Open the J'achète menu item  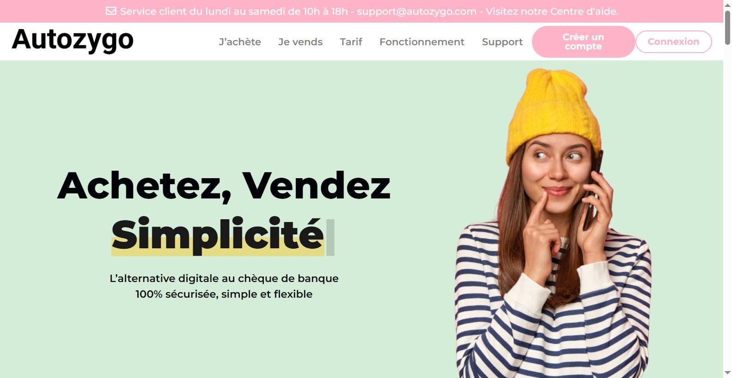pyautogui.click(x=240, y=42)
